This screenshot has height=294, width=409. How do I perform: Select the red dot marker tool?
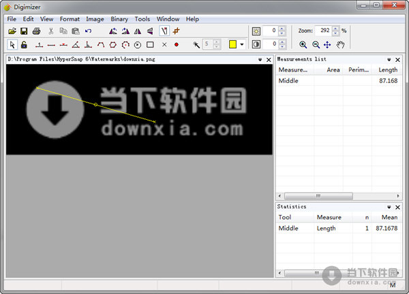point(177,45)
